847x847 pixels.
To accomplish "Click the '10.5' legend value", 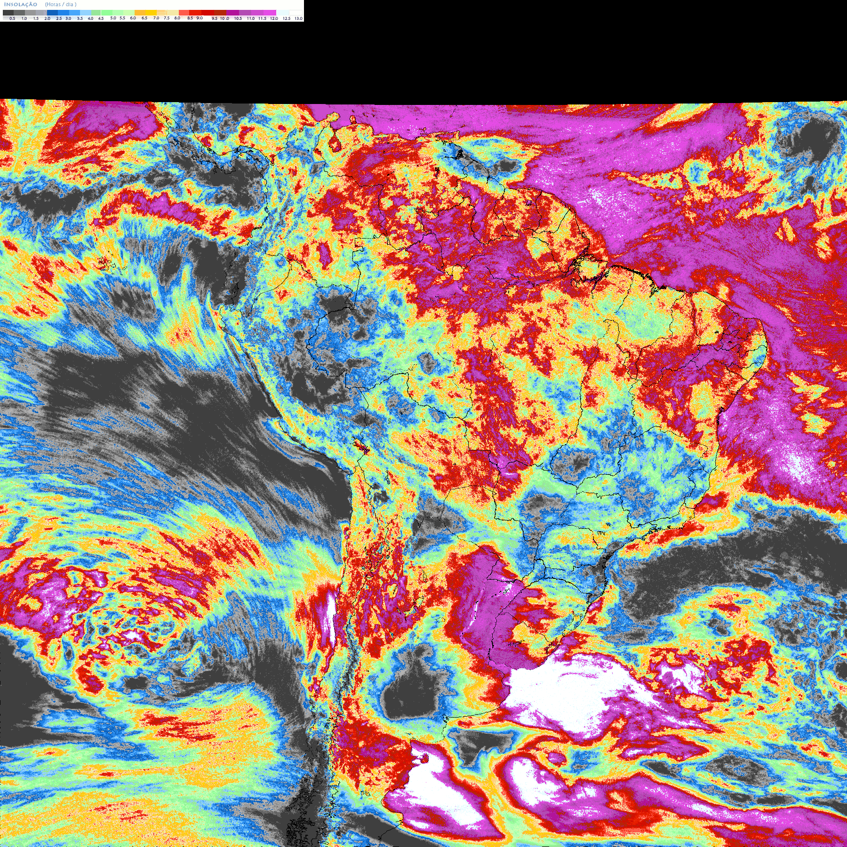I will tap(238, 18).
